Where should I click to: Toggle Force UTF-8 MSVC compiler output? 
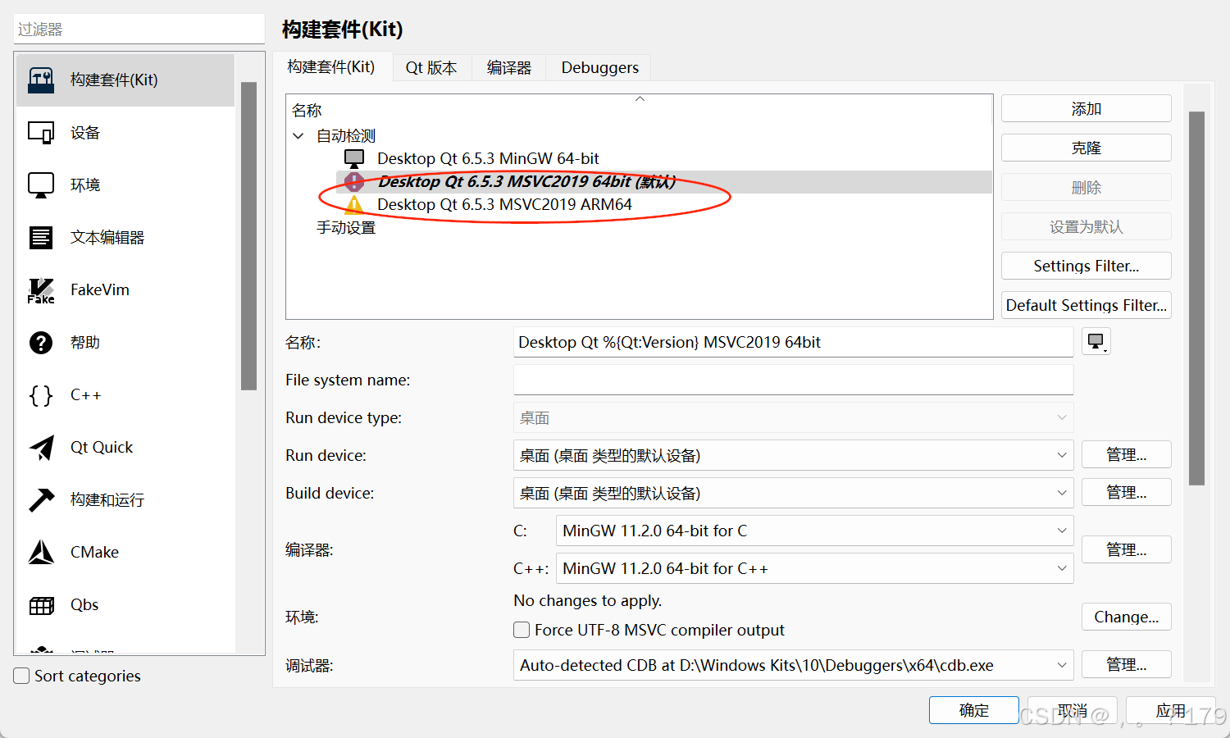click(522, 630)
